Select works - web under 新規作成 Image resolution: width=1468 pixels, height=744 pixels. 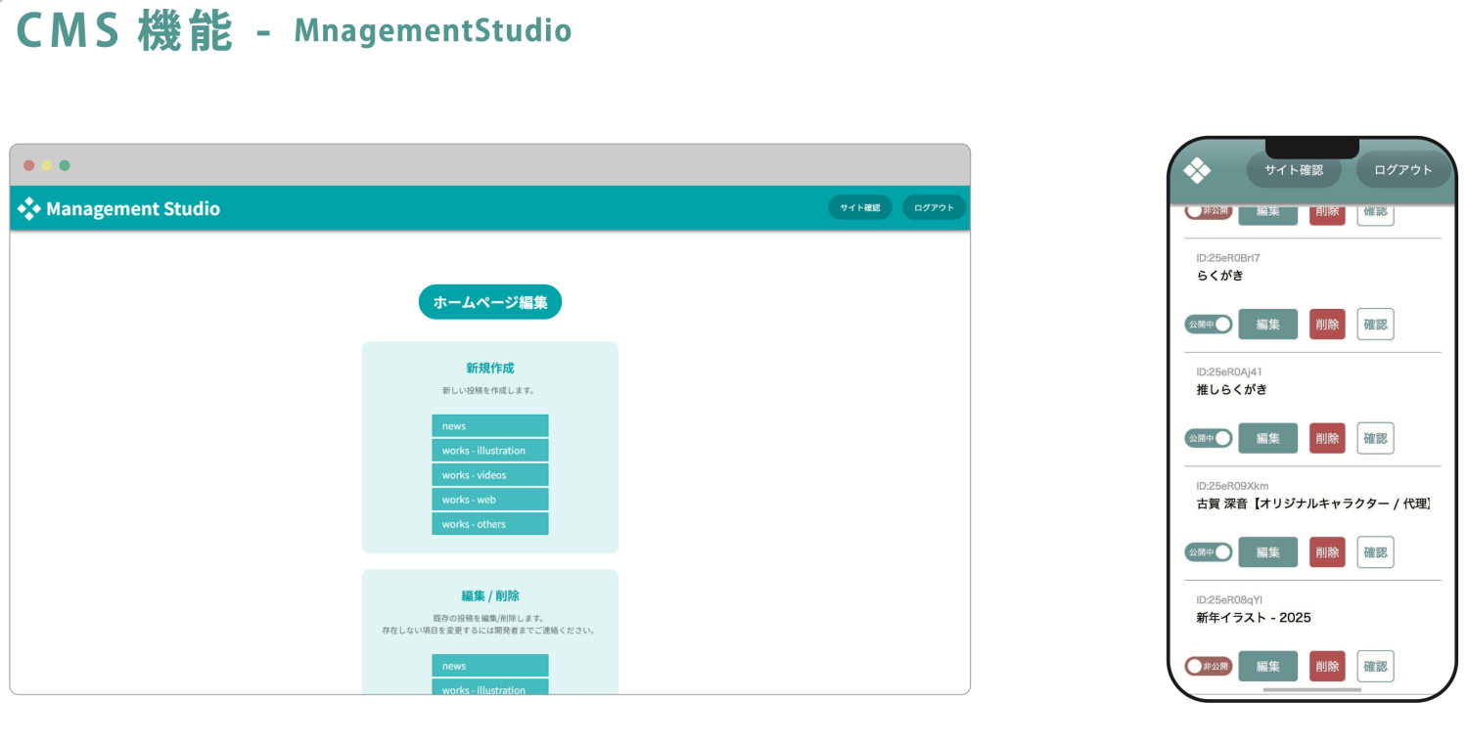(489, 500)
